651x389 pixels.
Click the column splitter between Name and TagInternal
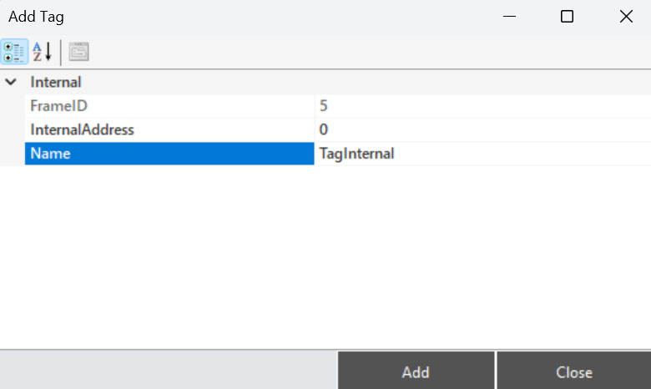(x=315, y=154)
